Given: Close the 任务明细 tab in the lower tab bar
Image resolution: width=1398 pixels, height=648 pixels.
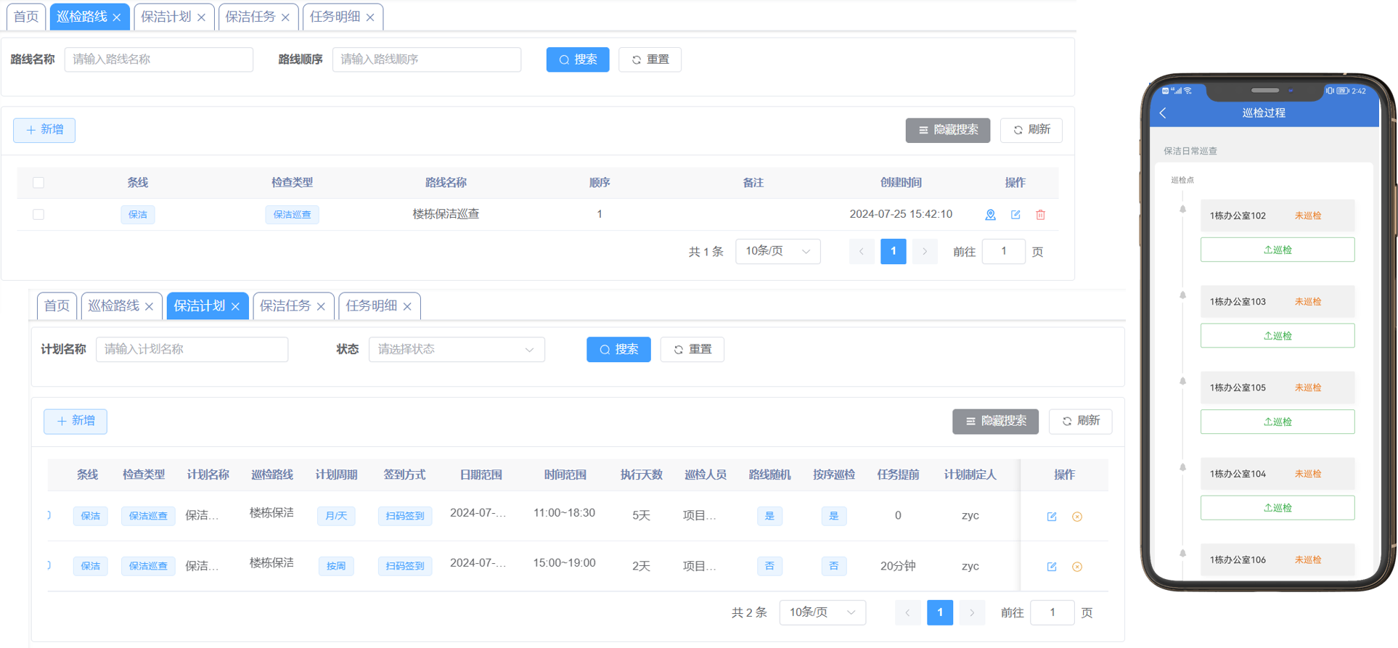Looking at the screenshot, I should pyautogui.click(x=407, y=307).
